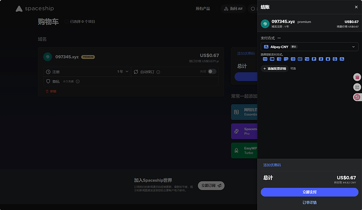Click the 自动续订 refresh icon
This screenshot has width=362, height=210.
point(136,72)
